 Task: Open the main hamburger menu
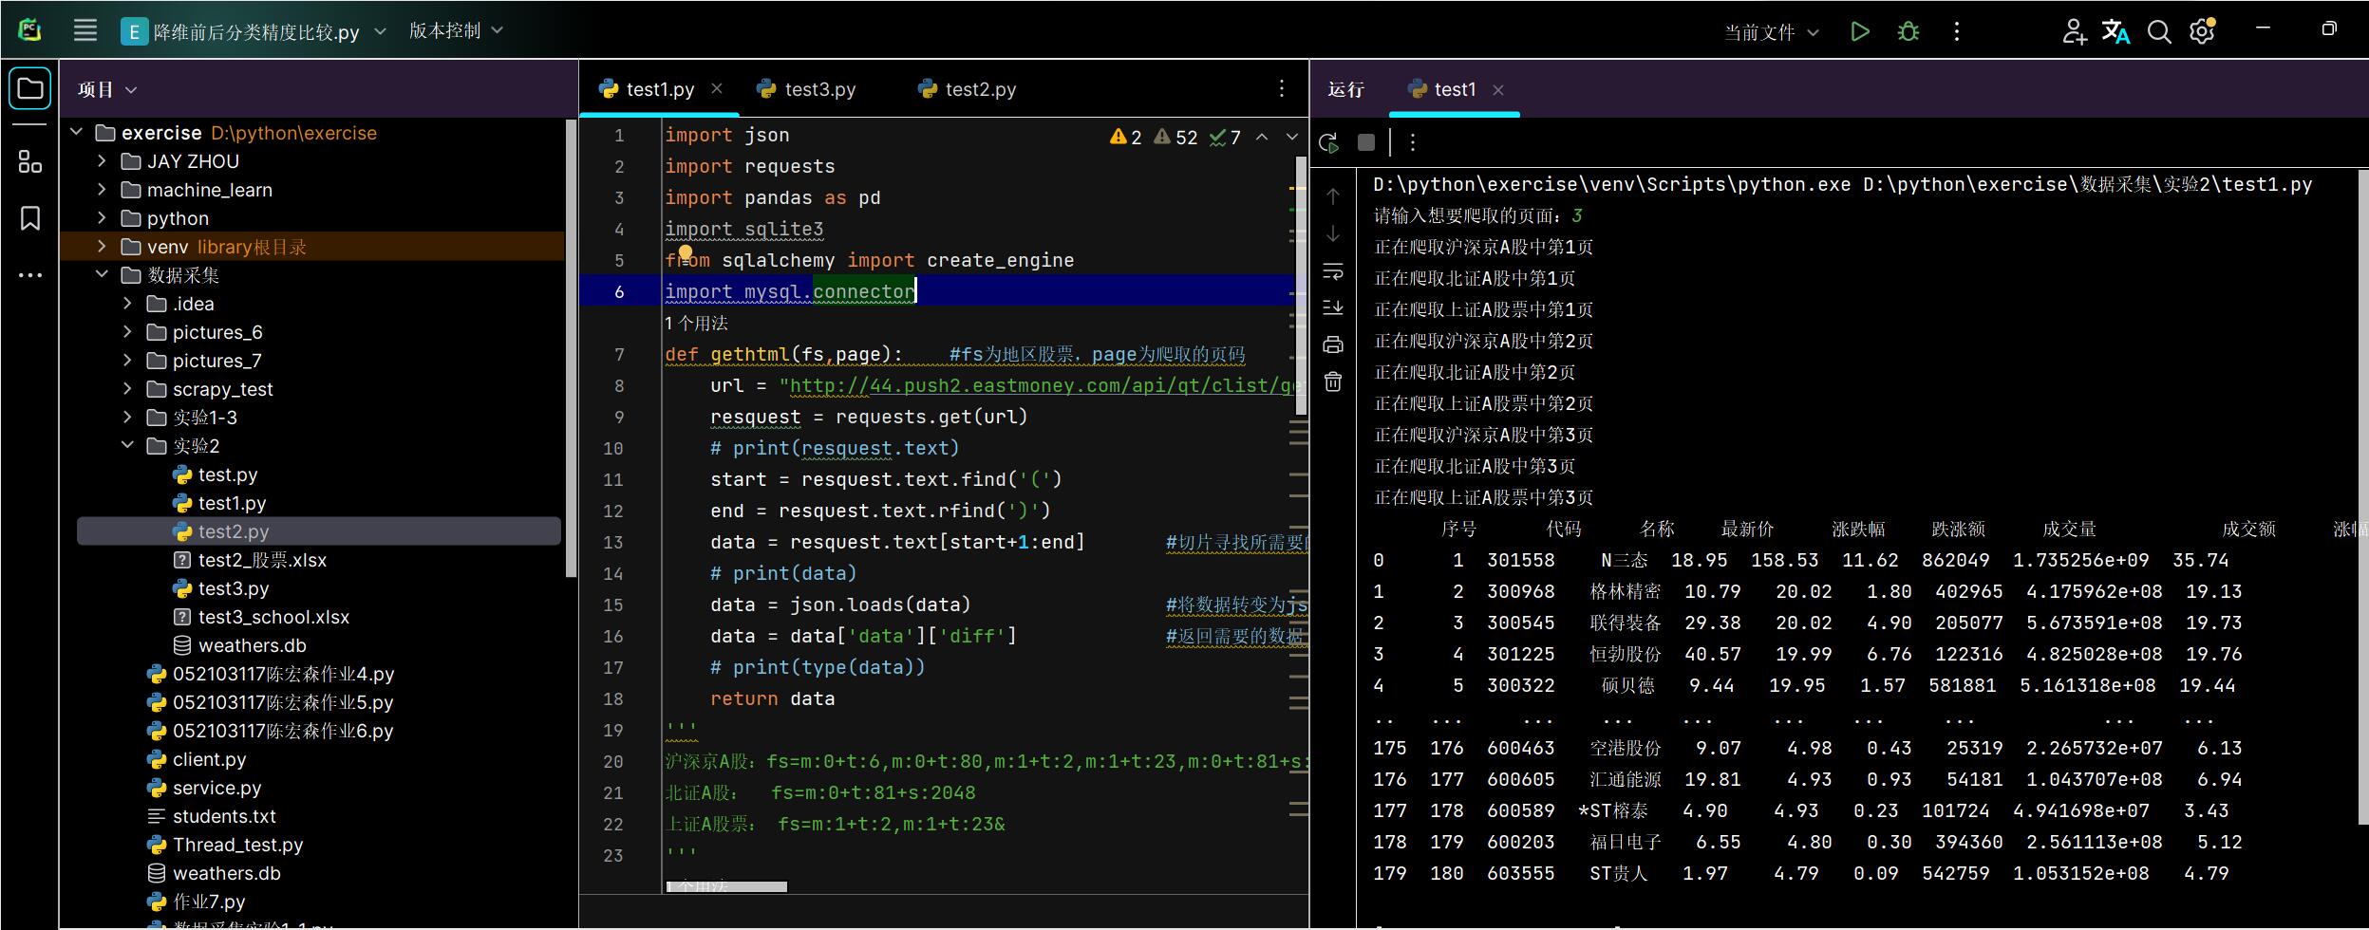coord(85,30)
